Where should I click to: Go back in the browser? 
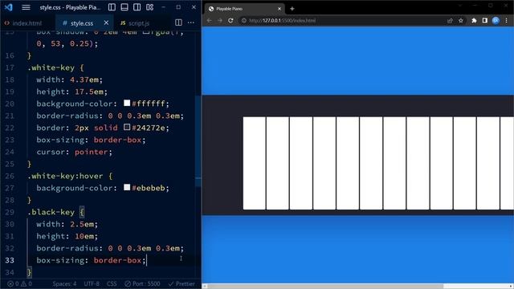[x=209, y=20]
